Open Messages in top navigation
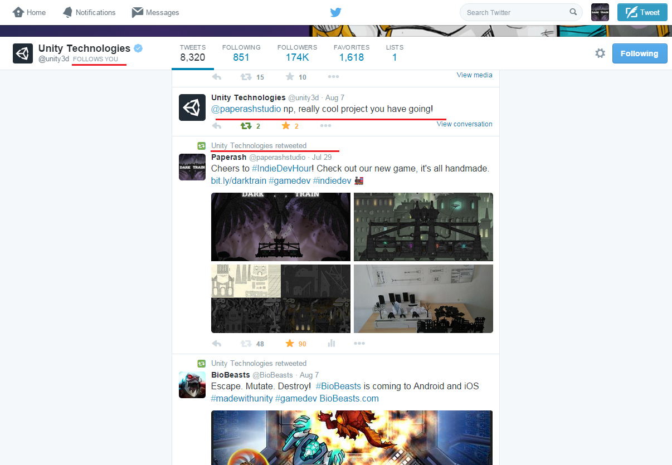672x465 pixels. [155, 12]
